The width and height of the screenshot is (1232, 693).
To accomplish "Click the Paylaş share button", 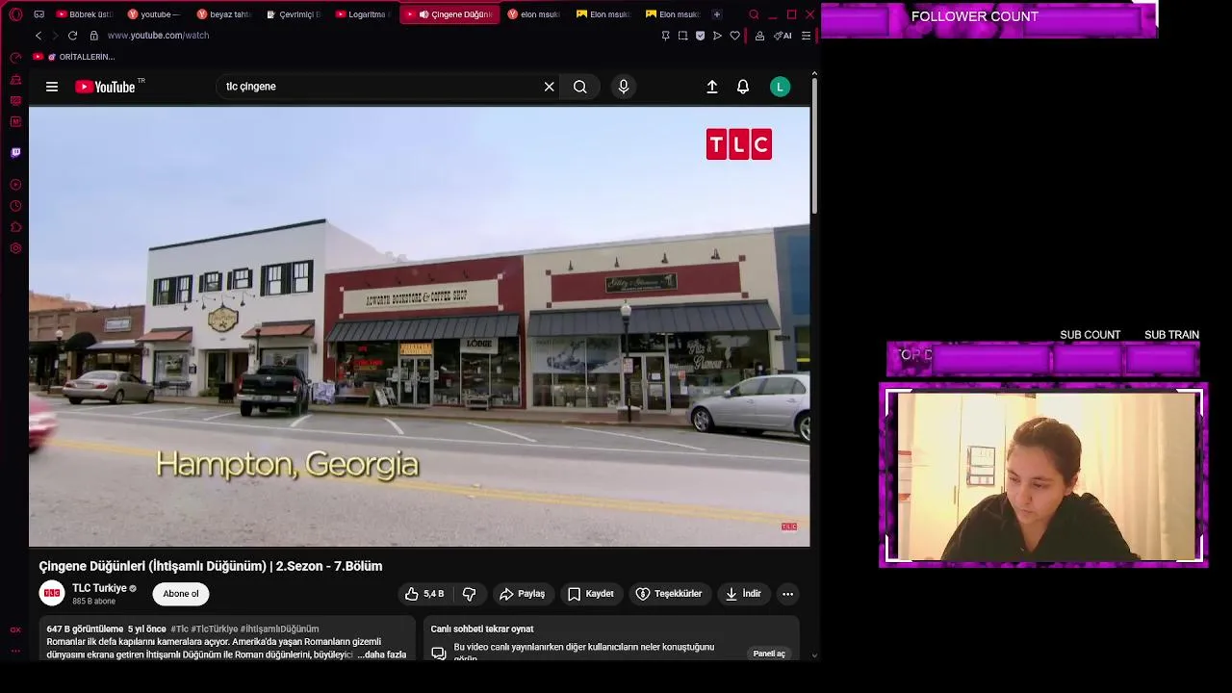I will (x=522, y=594).
